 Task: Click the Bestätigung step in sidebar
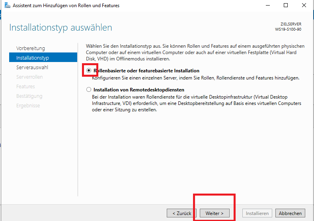coord(29,96)
